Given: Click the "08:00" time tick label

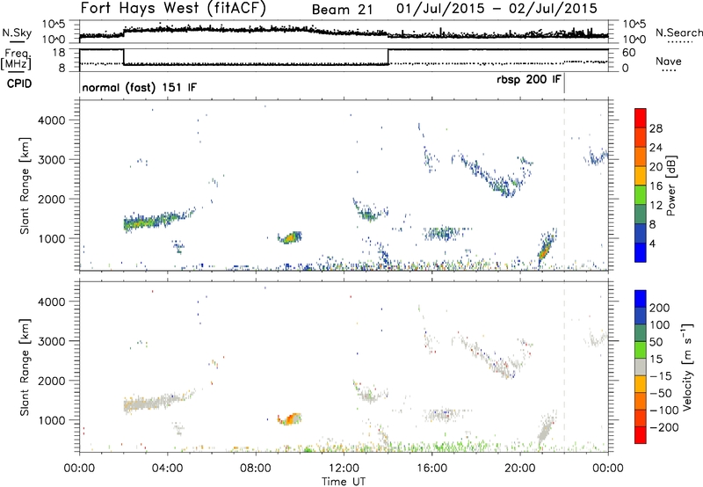Looking at the screenshot, I should coord(256,469).
